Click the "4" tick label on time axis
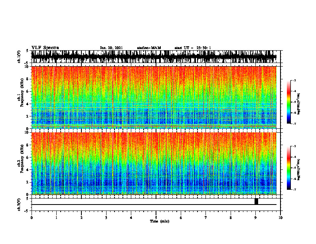 pyautogui.click(x=131, y=218)
